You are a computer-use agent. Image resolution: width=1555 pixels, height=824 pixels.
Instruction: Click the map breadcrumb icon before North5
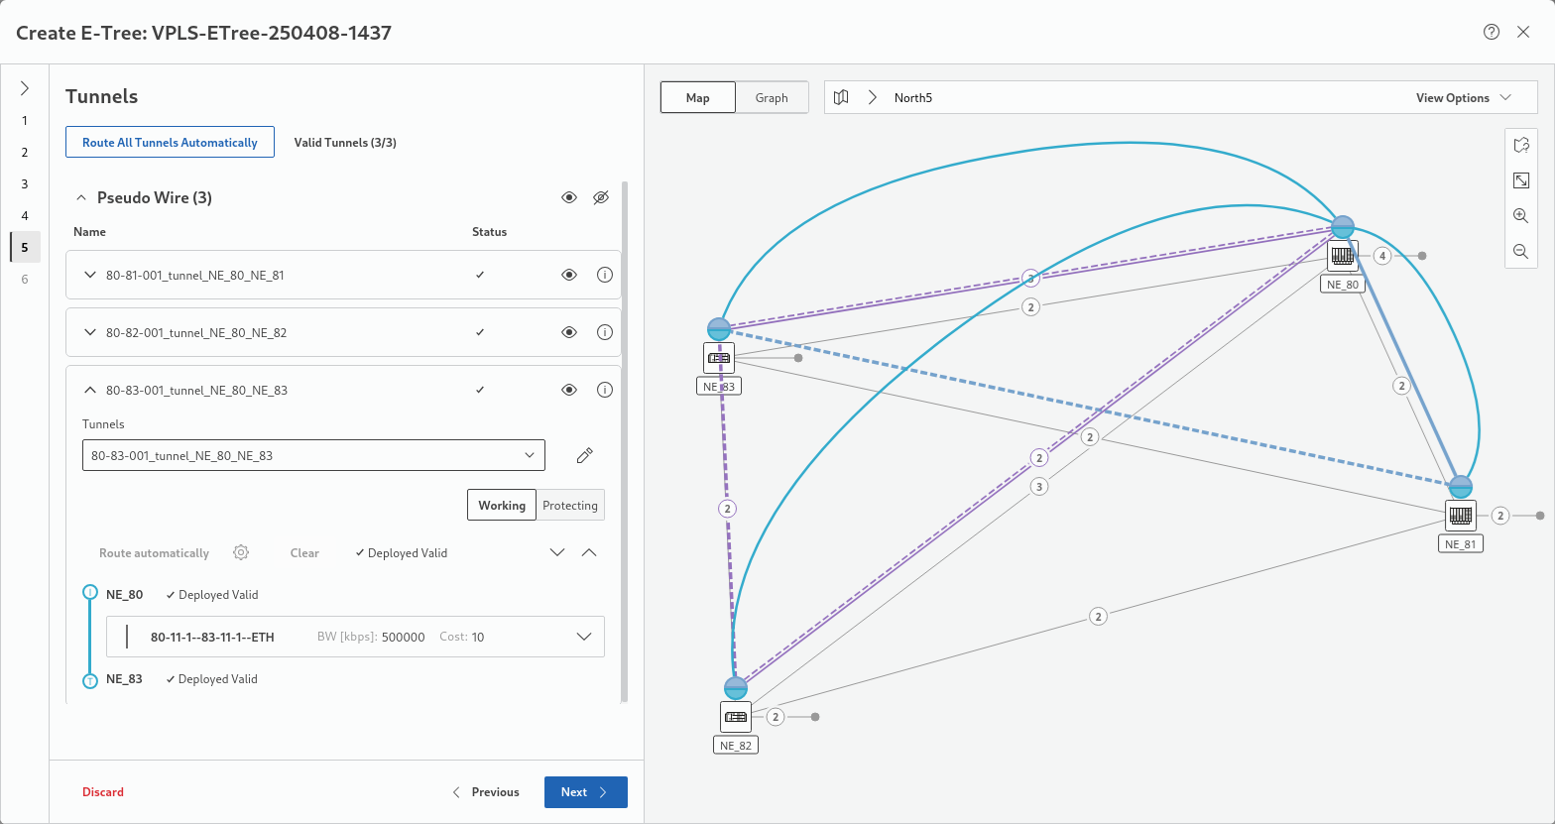point(841,97)
